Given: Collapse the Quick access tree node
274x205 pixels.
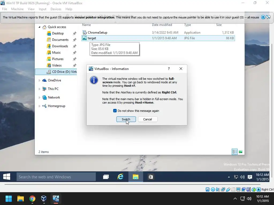Looking at the screenshot, I should coord(40,27).
